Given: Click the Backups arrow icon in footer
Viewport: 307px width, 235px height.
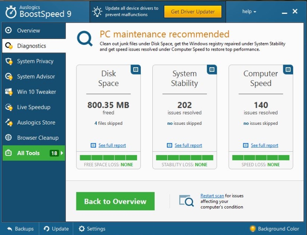Looking at the screenshot, I should (10, 229).
